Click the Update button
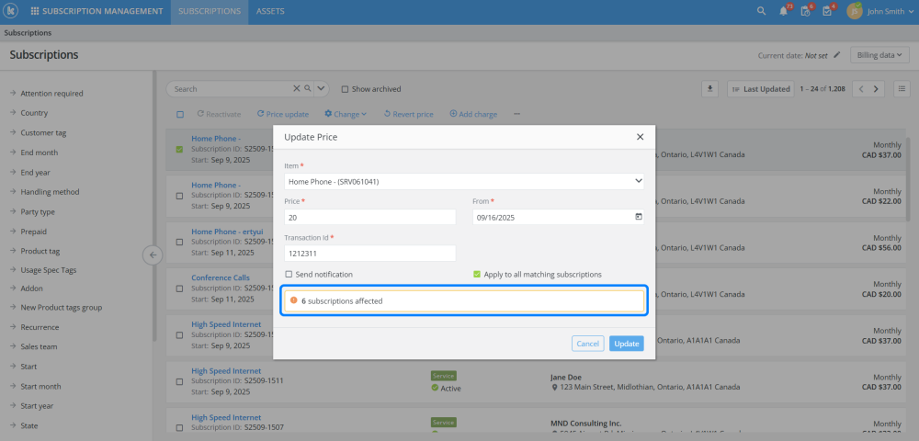The image size is (919, 441). tap(626, 344)
